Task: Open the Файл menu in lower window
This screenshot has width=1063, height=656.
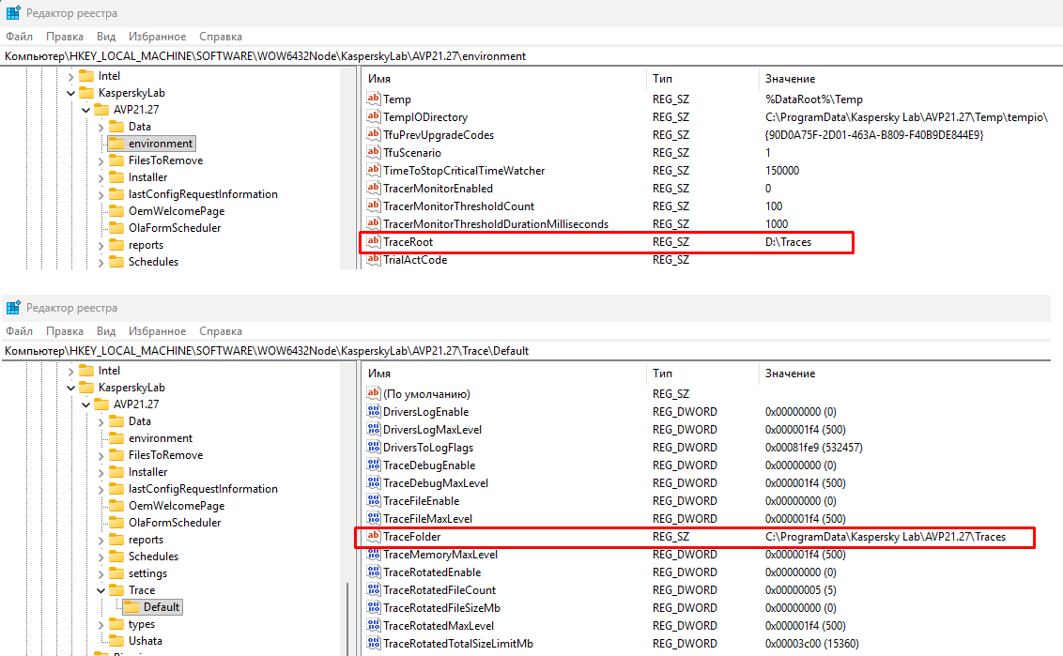Action: [x=19, y=331]
